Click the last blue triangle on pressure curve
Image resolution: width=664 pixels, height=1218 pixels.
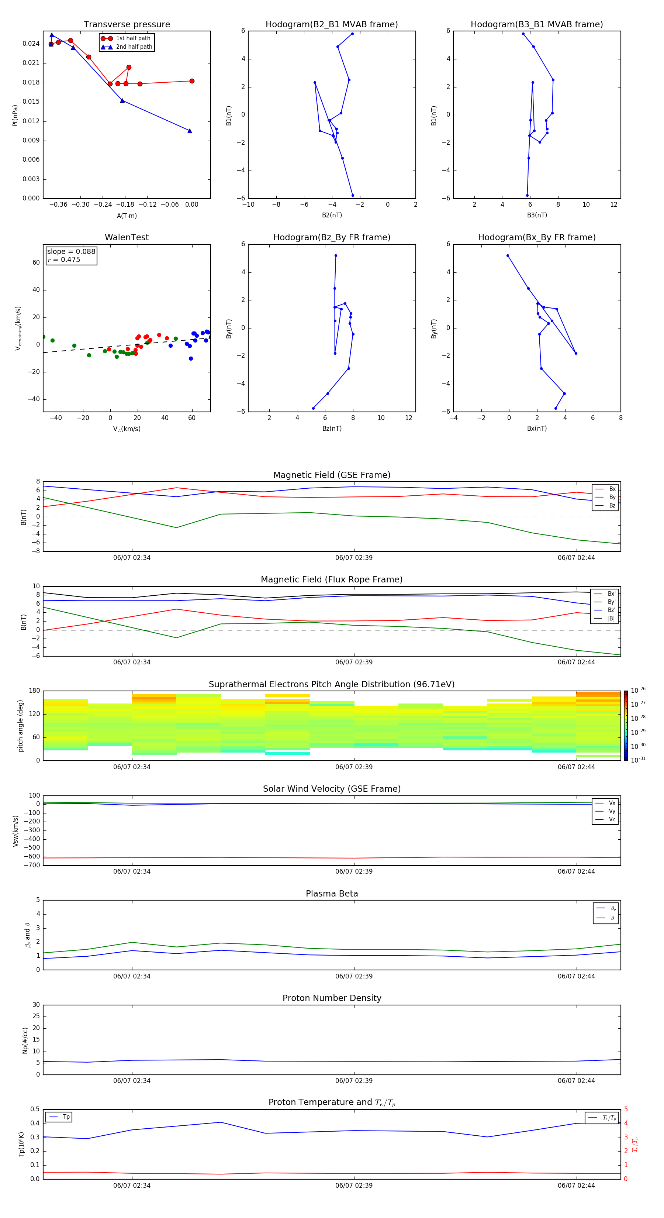coord(190,131)
